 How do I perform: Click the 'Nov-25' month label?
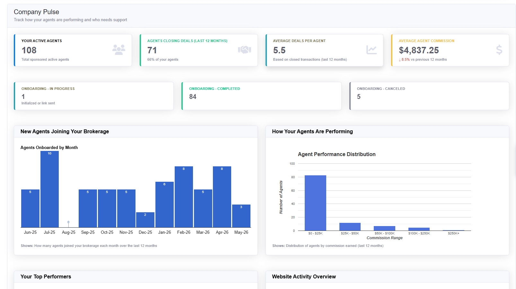coord(126,232)
